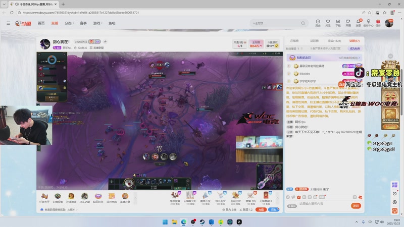Send the 感恩盛宴 gift
Image resolution: width=404 pixels, height=227 pixels.
[x=175, y=198]
